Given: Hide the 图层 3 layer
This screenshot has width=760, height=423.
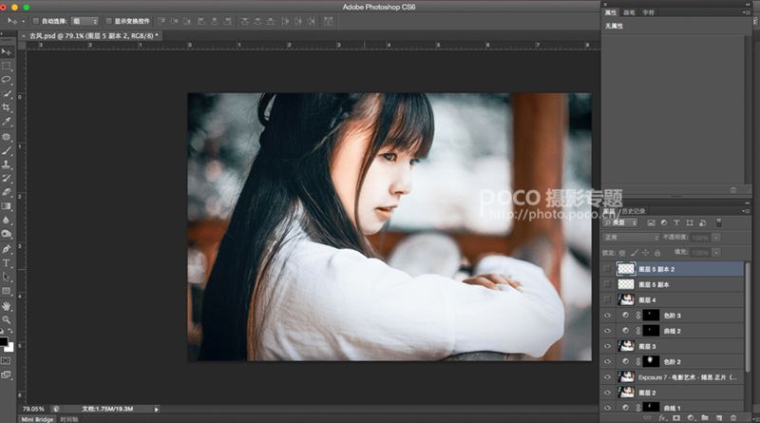Looking at the screenshot, I should click(x=607, y=346).
